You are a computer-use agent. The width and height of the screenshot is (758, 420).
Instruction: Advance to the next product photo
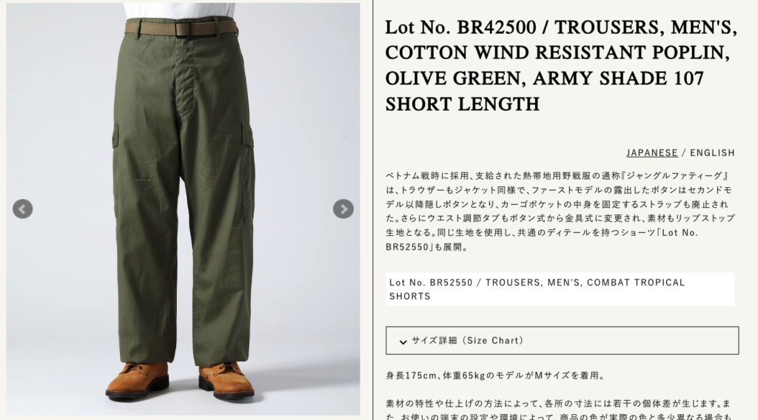point(343,209)
